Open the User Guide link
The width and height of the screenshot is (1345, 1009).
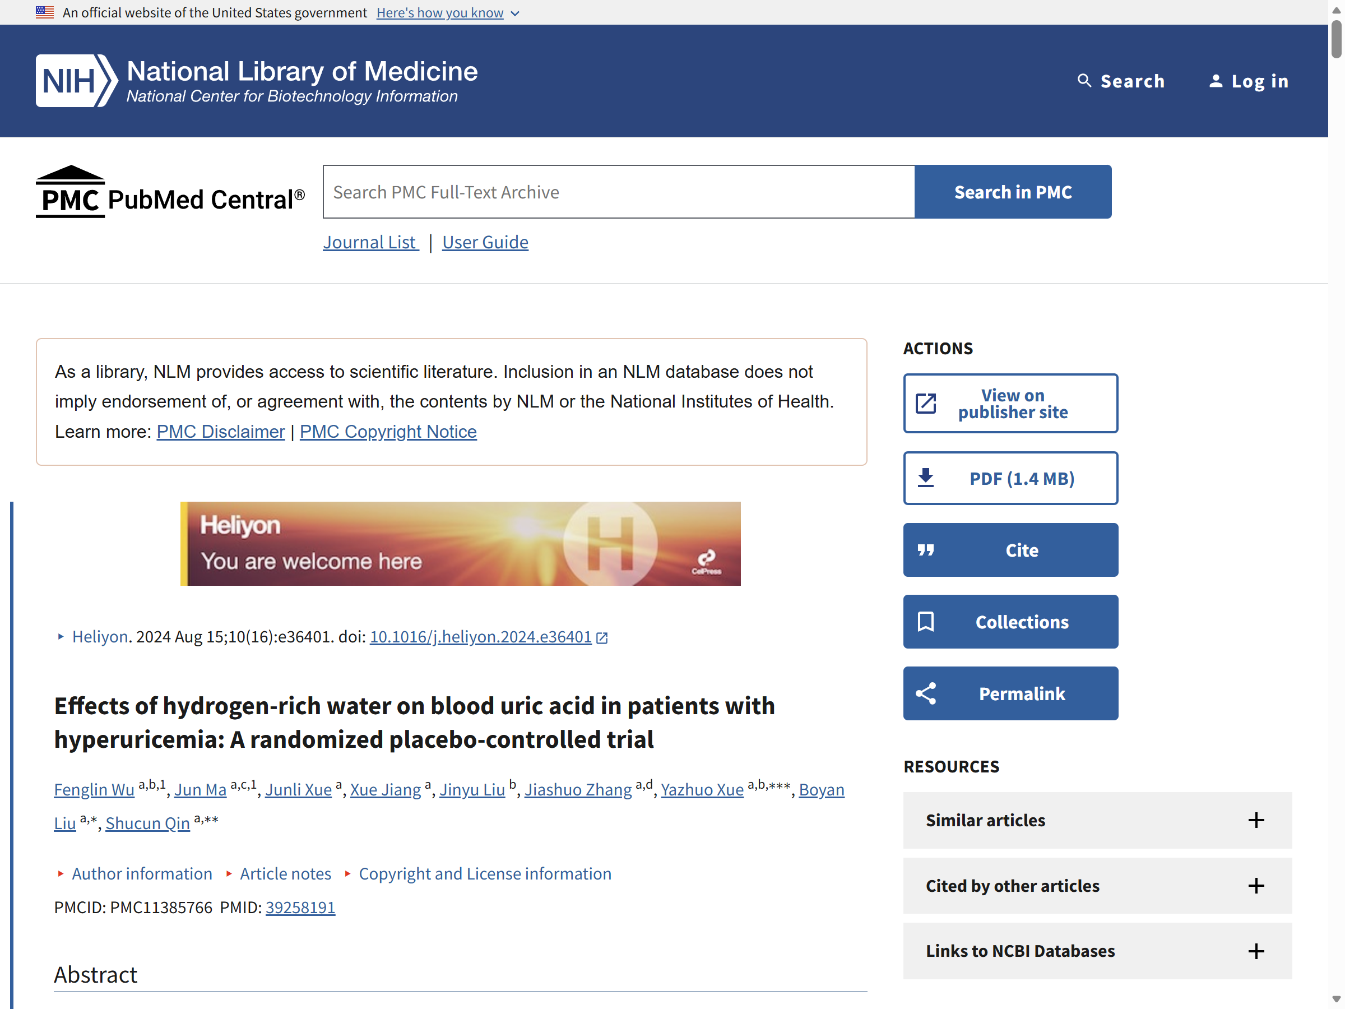485,242
